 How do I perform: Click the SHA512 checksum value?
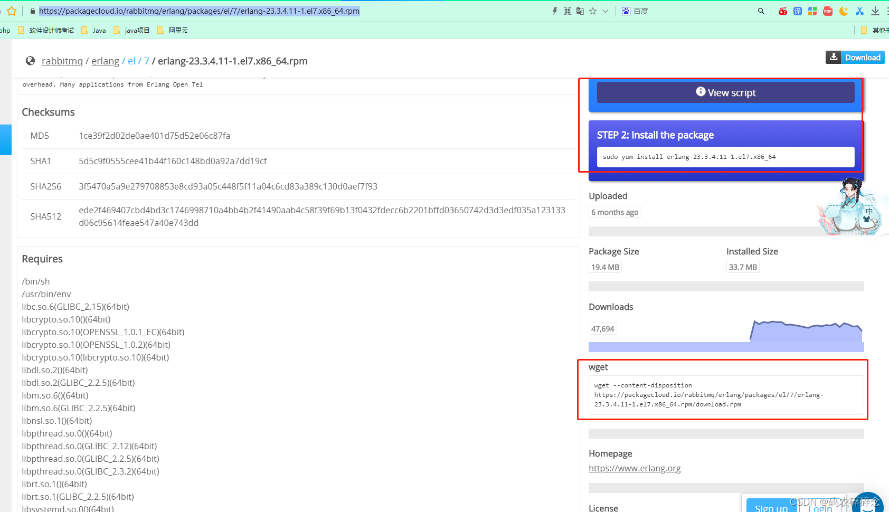pyautogui.click(x=322, y=216)
